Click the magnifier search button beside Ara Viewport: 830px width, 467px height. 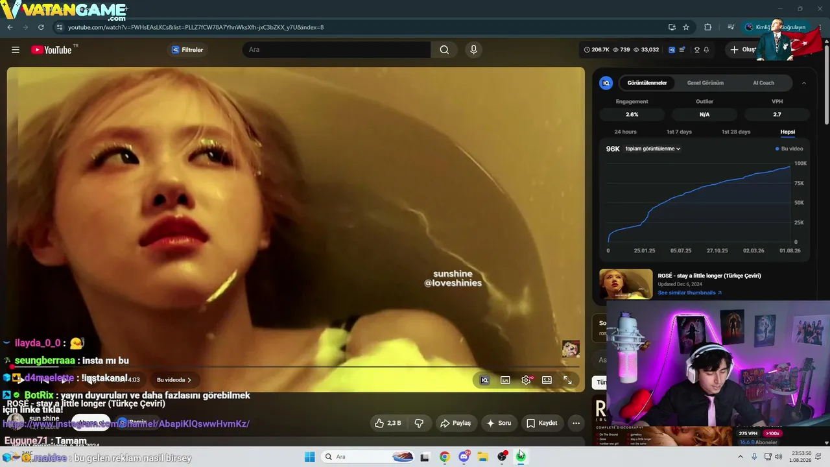click(444, 50)
